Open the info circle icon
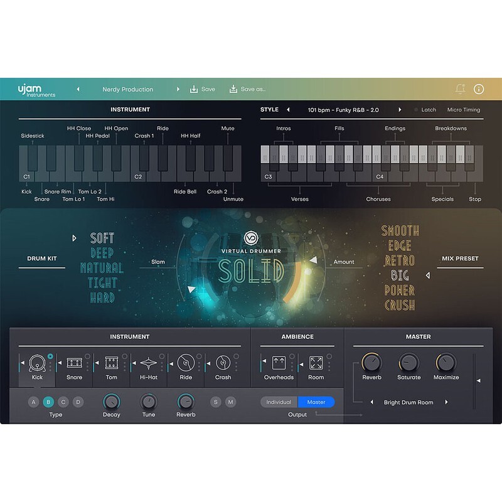Viewport: 502px width, 502px height. tap(479, 89)
